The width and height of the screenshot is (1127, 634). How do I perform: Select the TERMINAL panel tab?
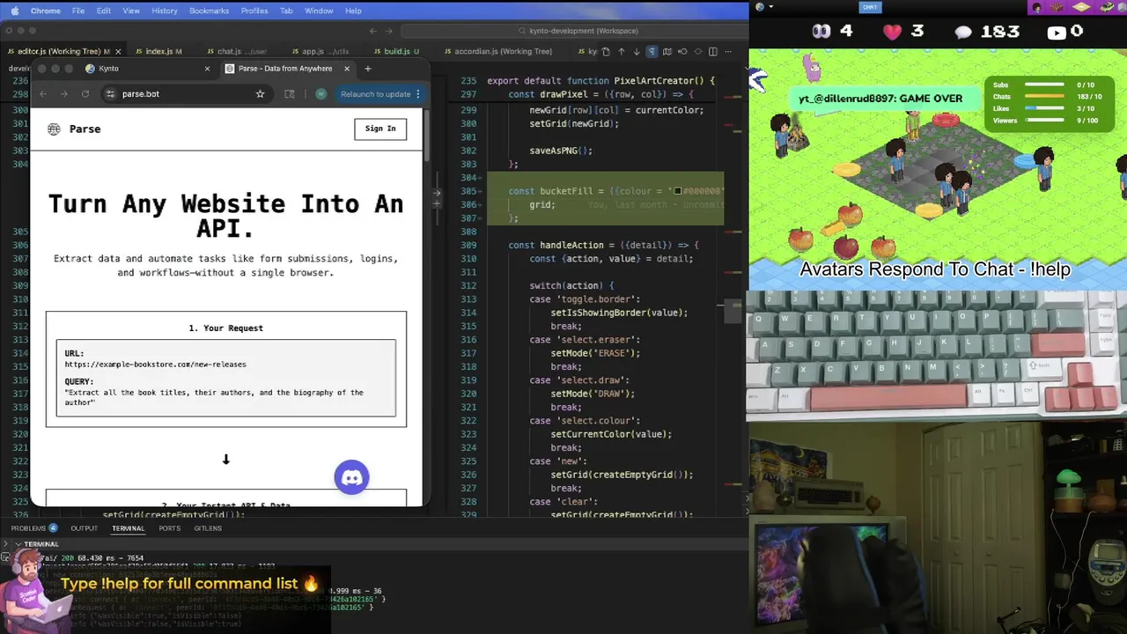click(x=128, y=528)
